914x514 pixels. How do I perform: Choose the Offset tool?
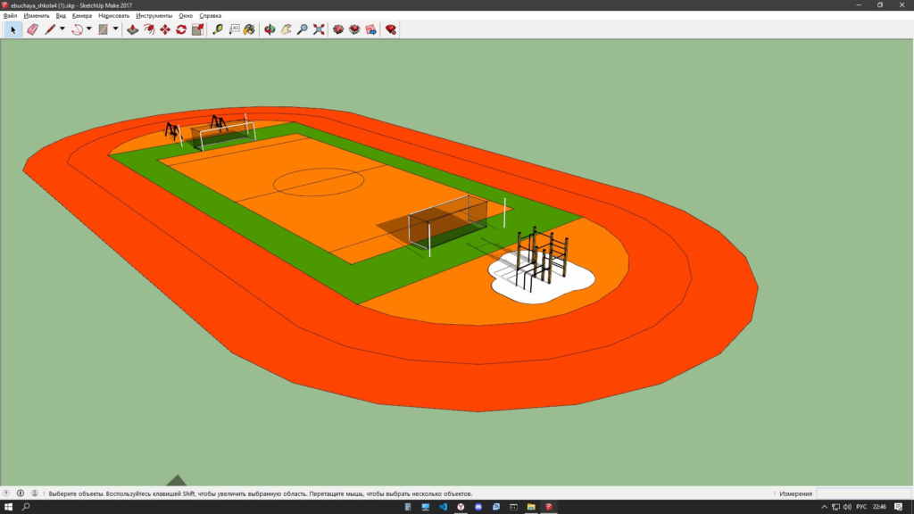(149, 29)
